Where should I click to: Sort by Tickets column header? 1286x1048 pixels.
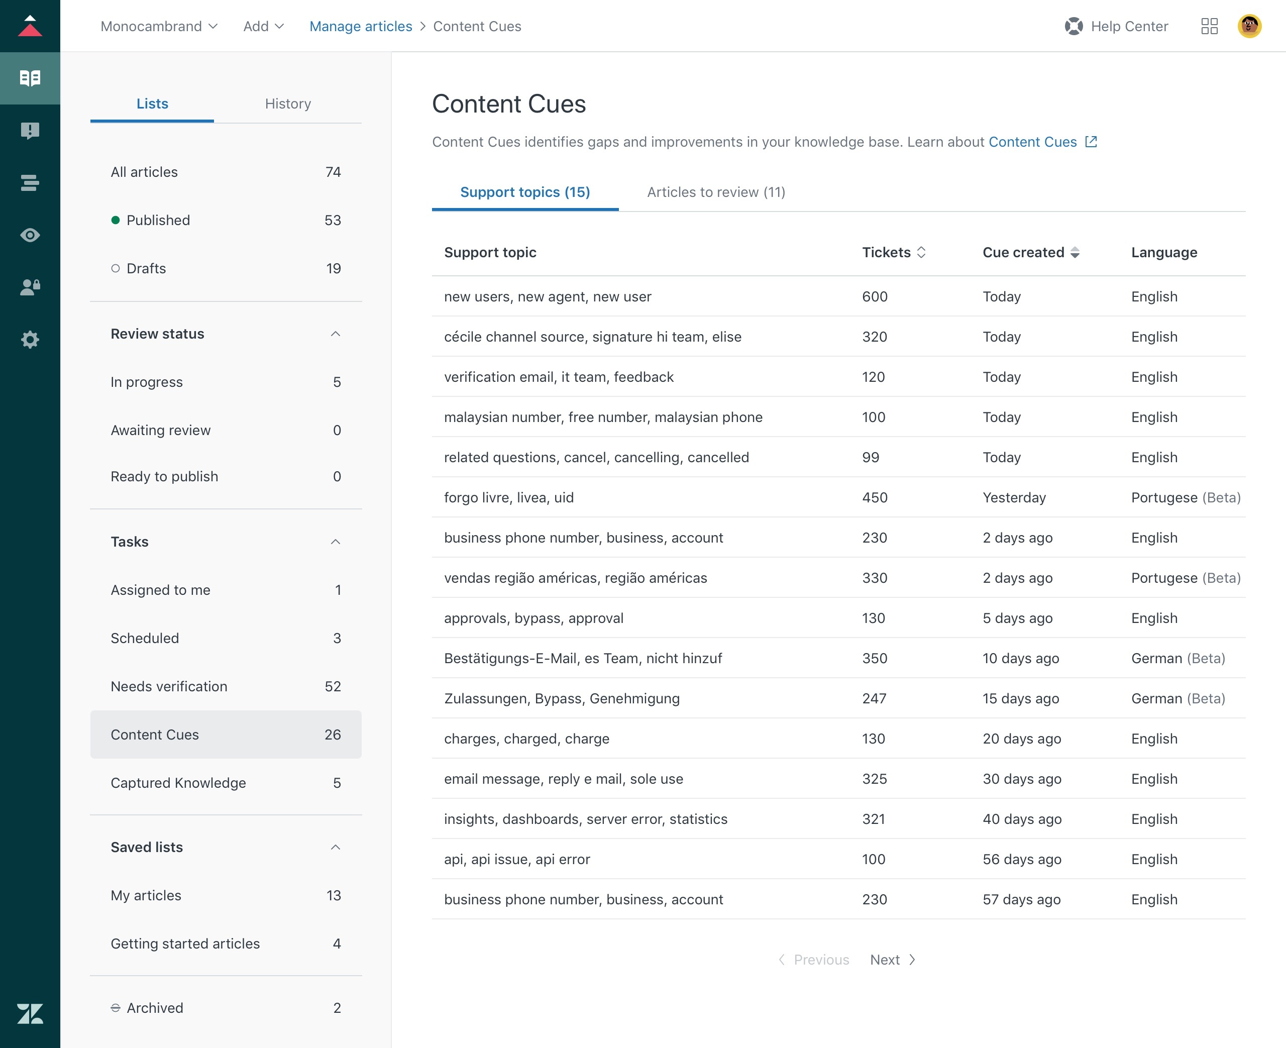point(895,252)
